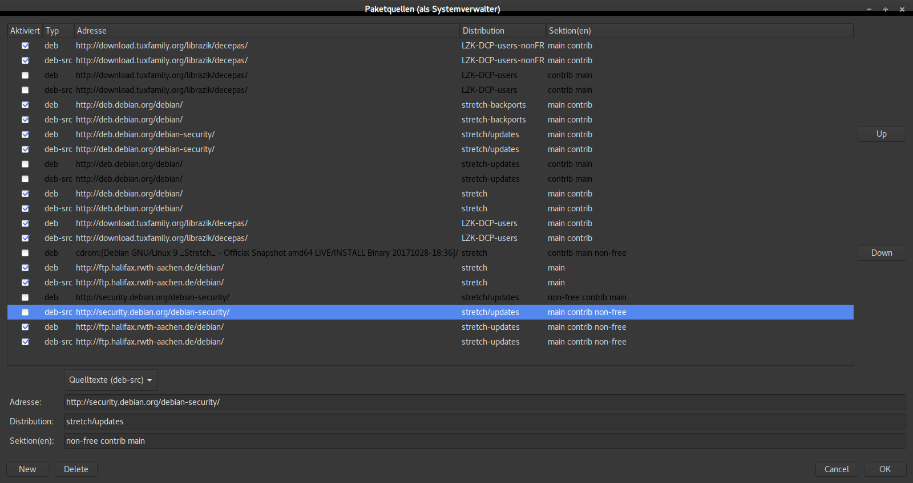This screenshot has height=483, width=913.
Task: Click the Sektion(en) column header
Action: pos(700,31)
